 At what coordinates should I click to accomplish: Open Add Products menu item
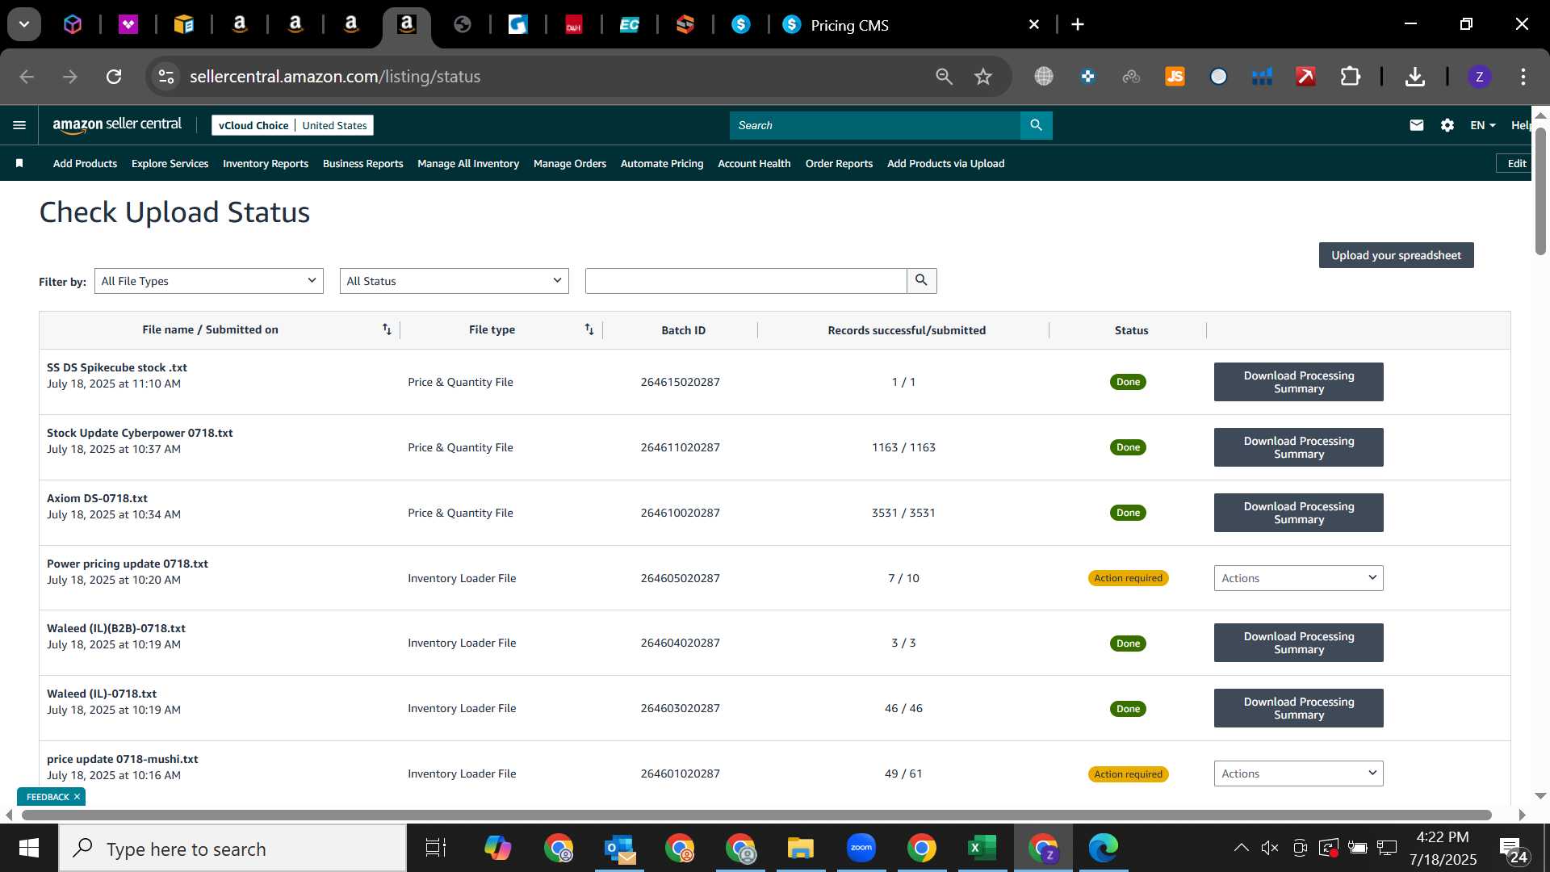tap(85, 163)
